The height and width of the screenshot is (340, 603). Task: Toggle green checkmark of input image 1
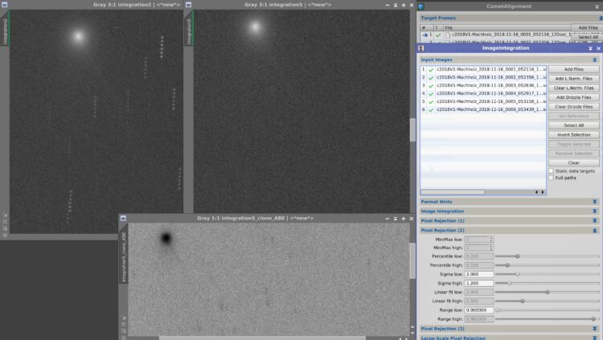pyautogui.click(x=431, y=70)
